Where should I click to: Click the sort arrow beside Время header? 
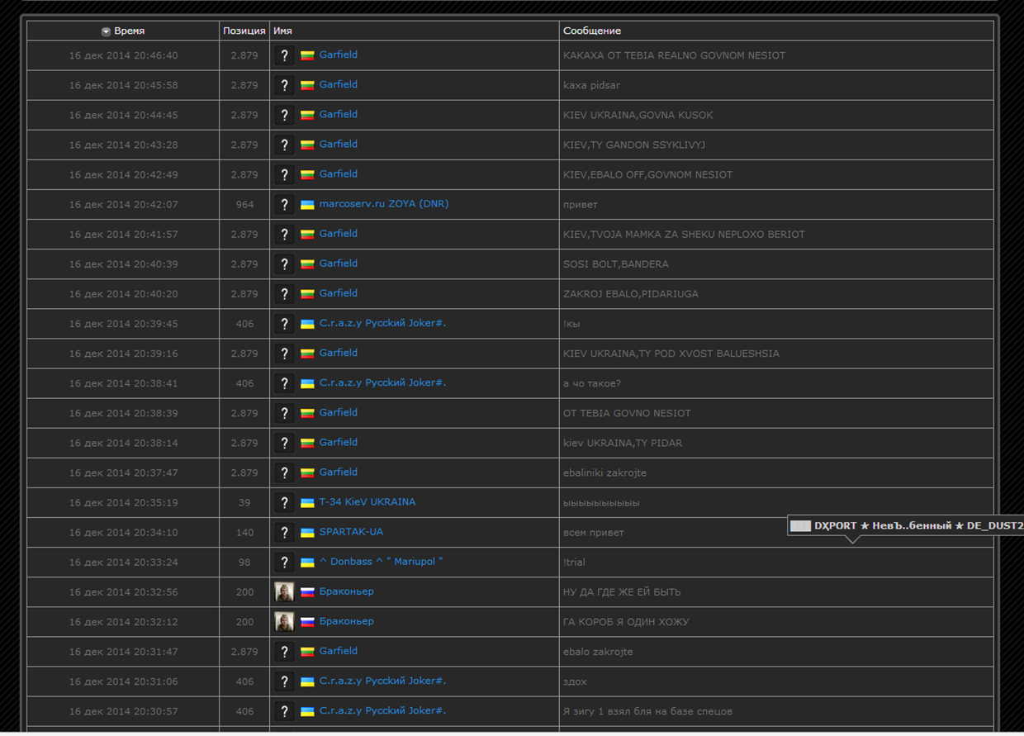tap(106, 31)
